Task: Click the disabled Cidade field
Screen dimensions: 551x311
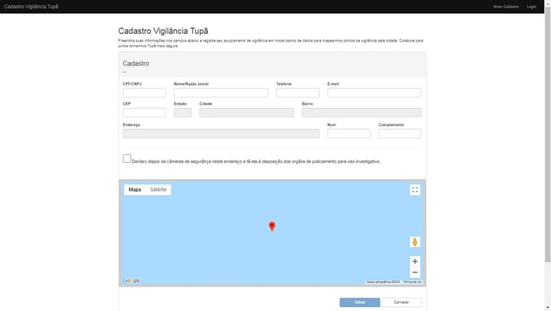Action: (x=246, y=113)
